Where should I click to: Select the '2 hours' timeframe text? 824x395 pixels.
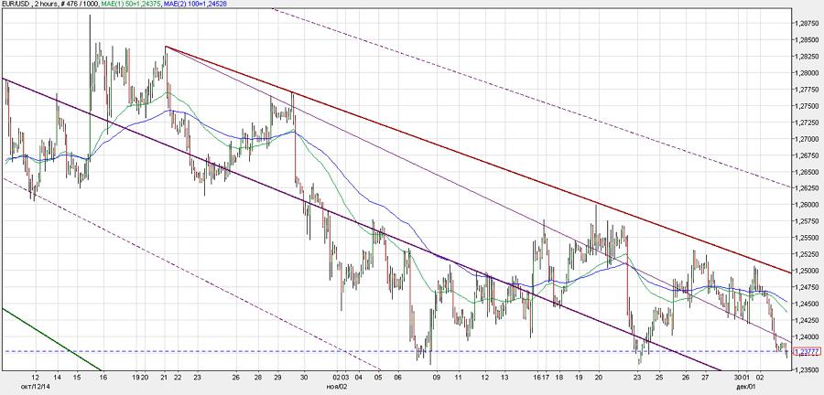pos(45,3)
